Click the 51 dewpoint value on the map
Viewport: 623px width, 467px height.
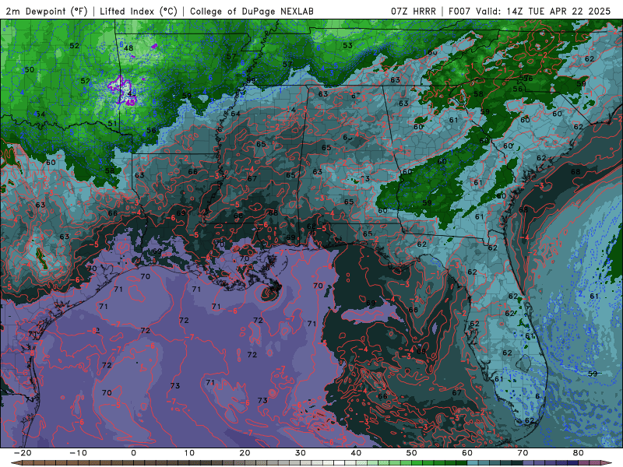coord(112,123)
